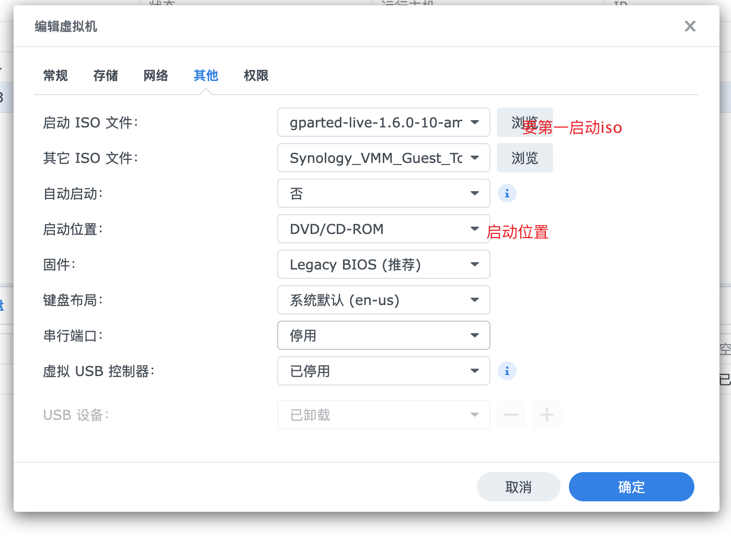This screenshot has width=731, height=540.
Task: Expand the 键盘布局 dropdown
Action: [x=383, y=300]
